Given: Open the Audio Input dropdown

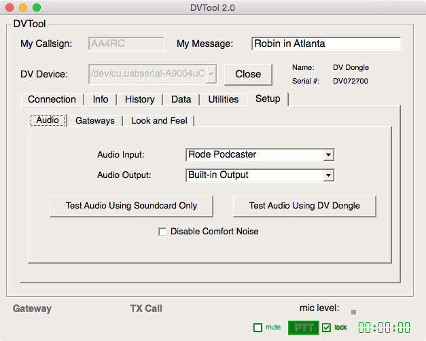Looking at the screenshot, I should point(328,155).
